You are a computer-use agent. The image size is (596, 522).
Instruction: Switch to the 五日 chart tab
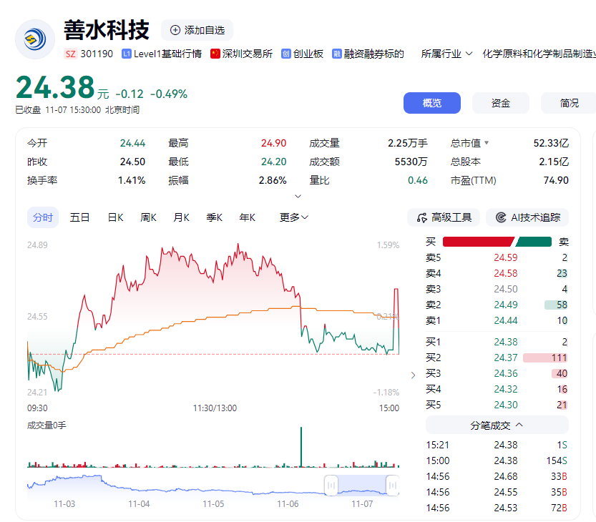(x=79, y=217)
